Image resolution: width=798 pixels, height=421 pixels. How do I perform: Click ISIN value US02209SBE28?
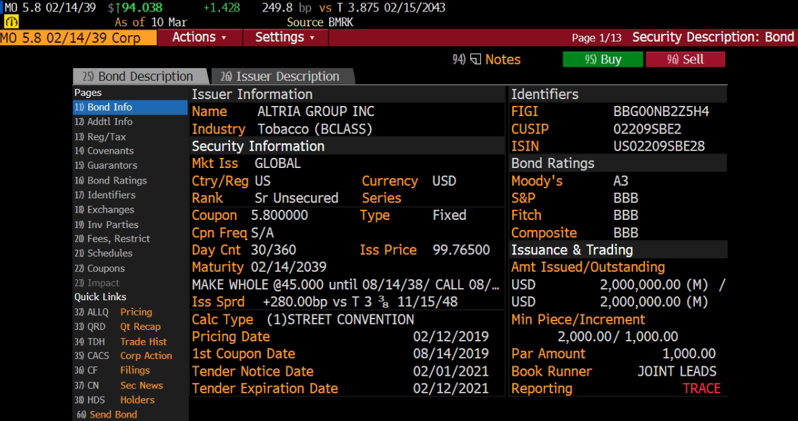click(x=659, y=146)
